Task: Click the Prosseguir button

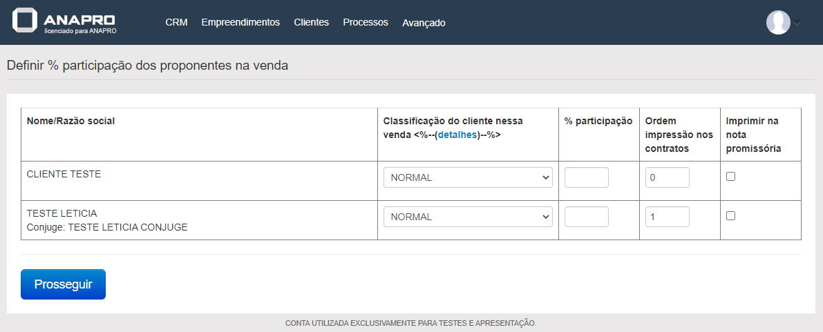Action: [63, 284]
